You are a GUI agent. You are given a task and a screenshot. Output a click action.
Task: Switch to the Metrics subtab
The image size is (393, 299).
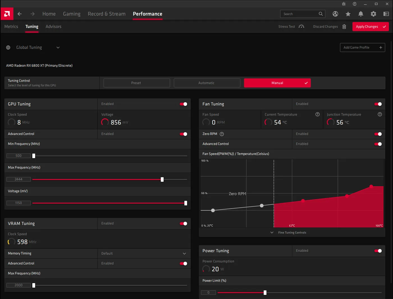tap(11, 26)
